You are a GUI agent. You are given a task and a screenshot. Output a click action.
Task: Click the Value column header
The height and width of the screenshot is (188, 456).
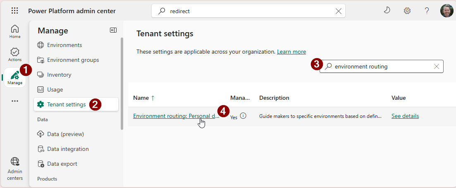(x=399, y=98)
